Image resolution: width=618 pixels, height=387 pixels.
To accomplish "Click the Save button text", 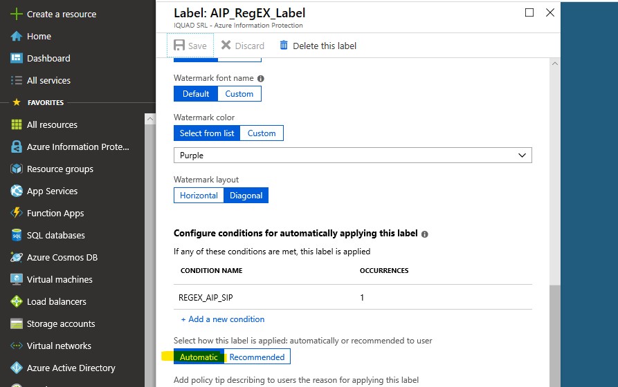I will [x=197, y=46].
